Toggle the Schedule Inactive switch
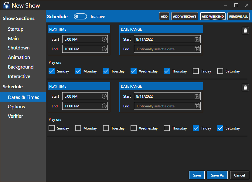 (80, 16)
